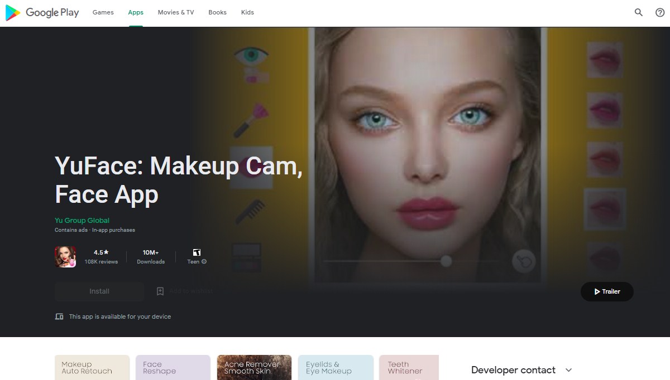Click the Install button
Image resolution: width=670 pixels, height=380 pixels.
[99, 291]
